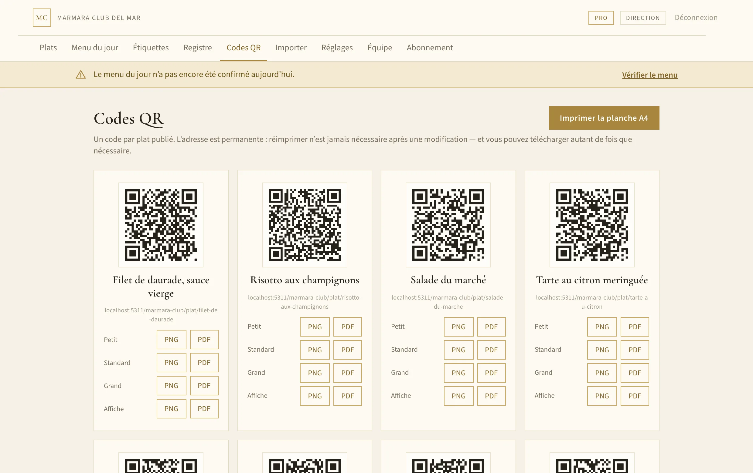Download Standard PDF for Risotto aux champignons
Viewport: 753px width, 473px height.
[348, 350]
